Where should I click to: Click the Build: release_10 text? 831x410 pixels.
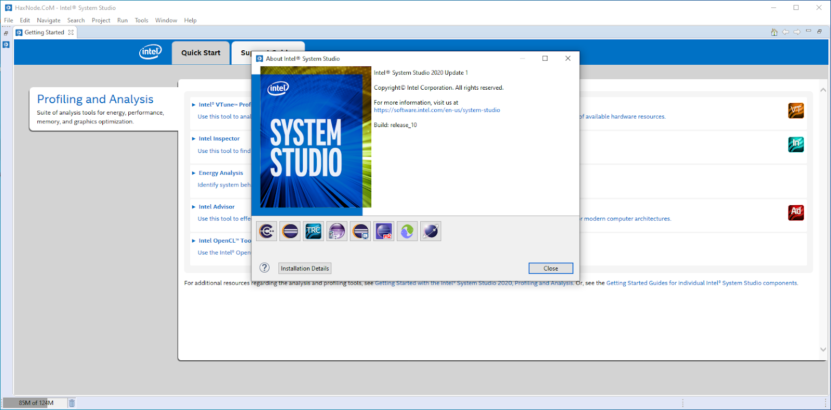(x=395, y=125)
